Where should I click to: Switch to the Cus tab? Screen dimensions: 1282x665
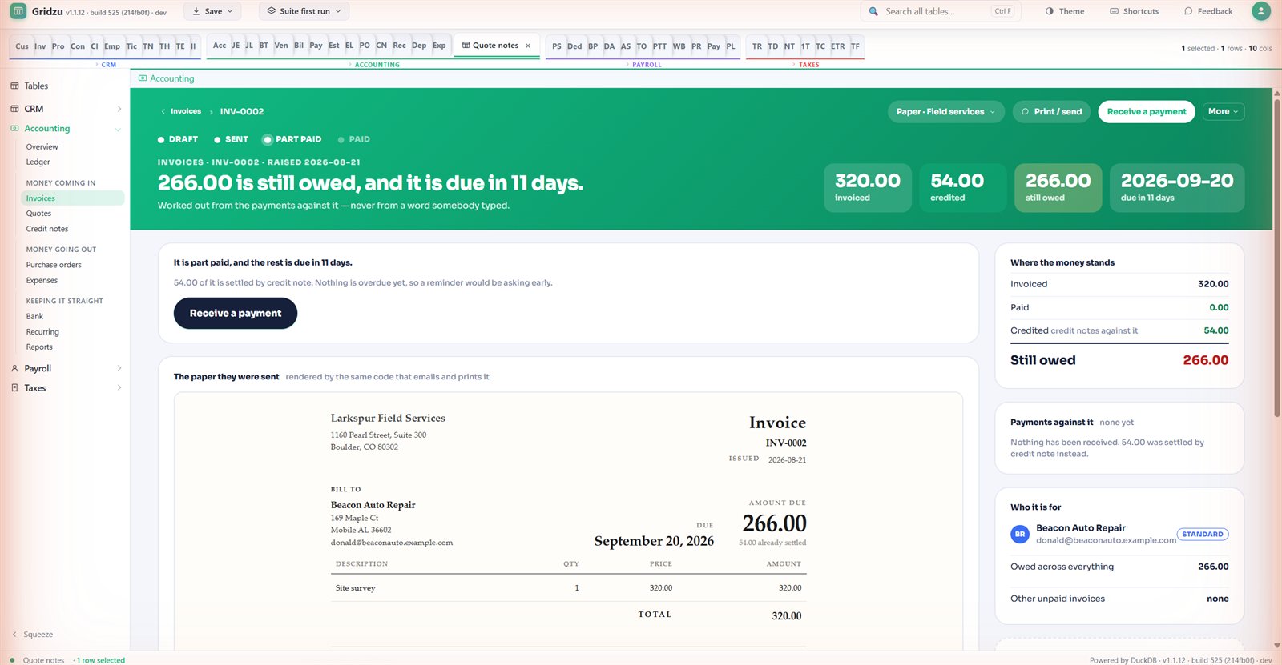(x=22, y=46)
